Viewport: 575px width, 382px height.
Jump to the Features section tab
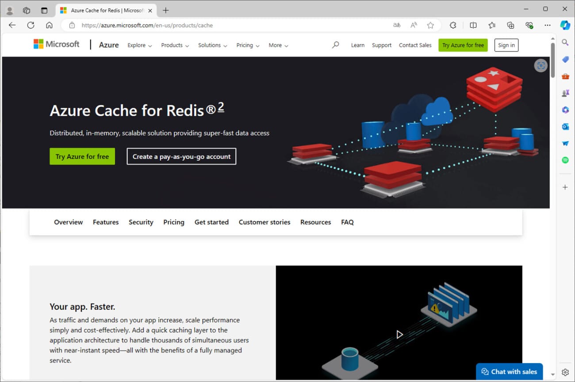[x=106, y=222]
